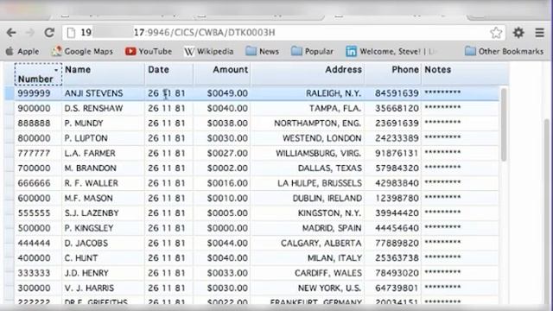This screenshot has height=311, width=553.
Task: Click the name C. HUNT
Action: 80,258
